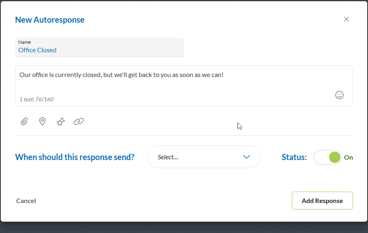Open the AI sparkle assistant icon

click(60, 121)
